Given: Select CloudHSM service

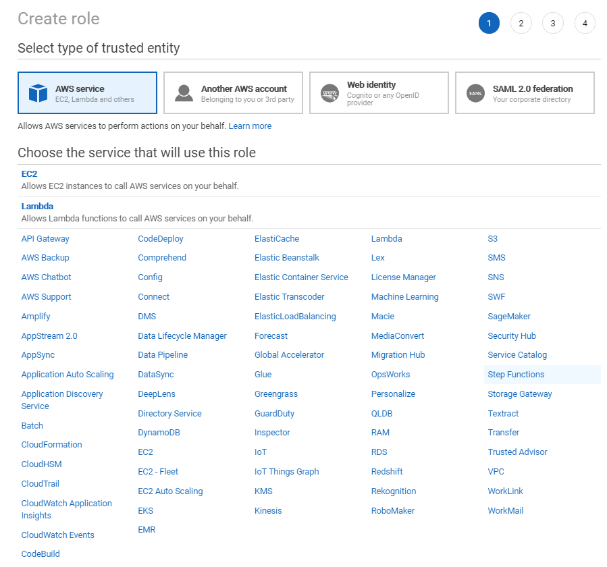Looking at the screenshot, I should [41, 464].
